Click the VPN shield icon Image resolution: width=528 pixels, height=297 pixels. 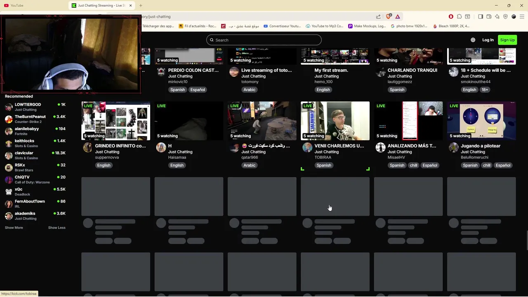(x=505, y=16)
